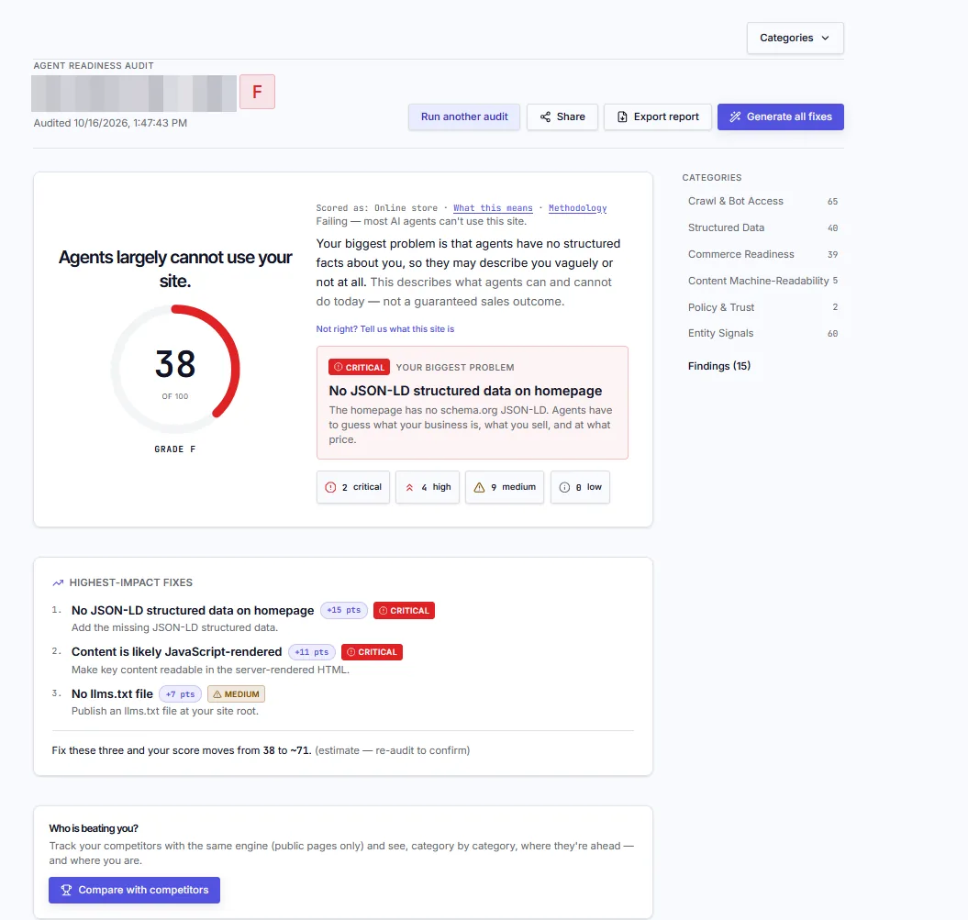The image size is (968, 920).
Task: Select Commerce Readiness category
Action: (x=762, y=254)
